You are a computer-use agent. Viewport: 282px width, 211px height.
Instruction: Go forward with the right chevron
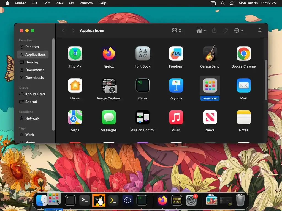coord(73,30)
